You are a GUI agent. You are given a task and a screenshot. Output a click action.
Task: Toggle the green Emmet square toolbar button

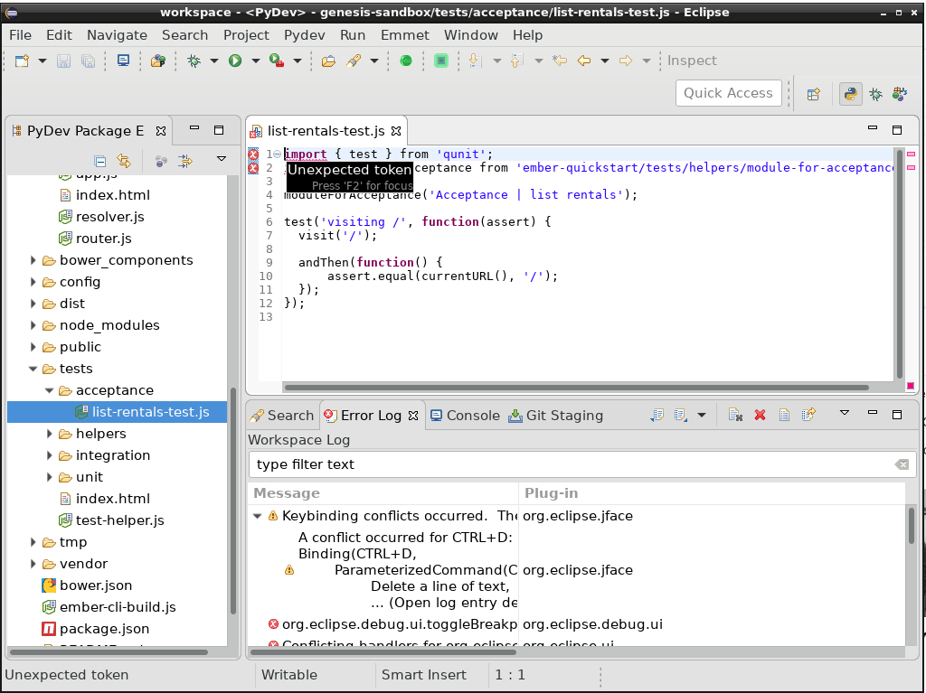coord(440,61)
